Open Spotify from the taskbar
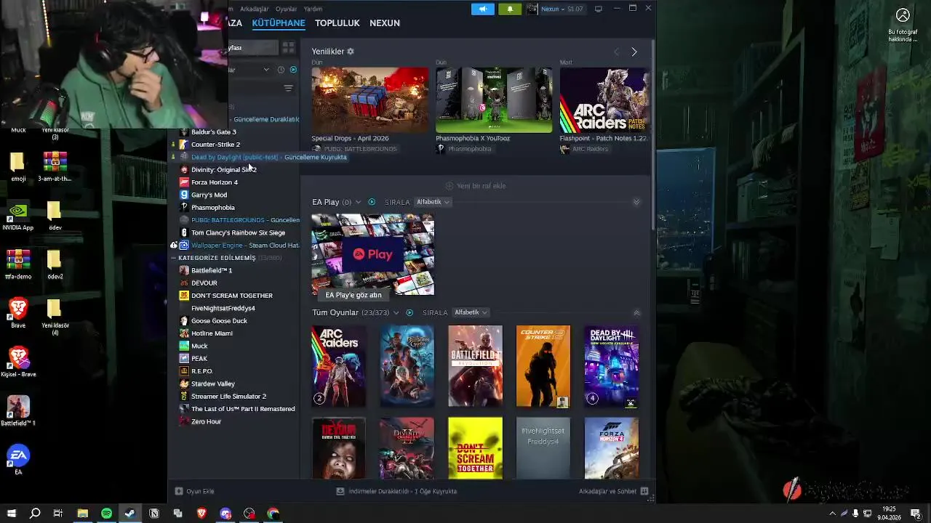 106,514
